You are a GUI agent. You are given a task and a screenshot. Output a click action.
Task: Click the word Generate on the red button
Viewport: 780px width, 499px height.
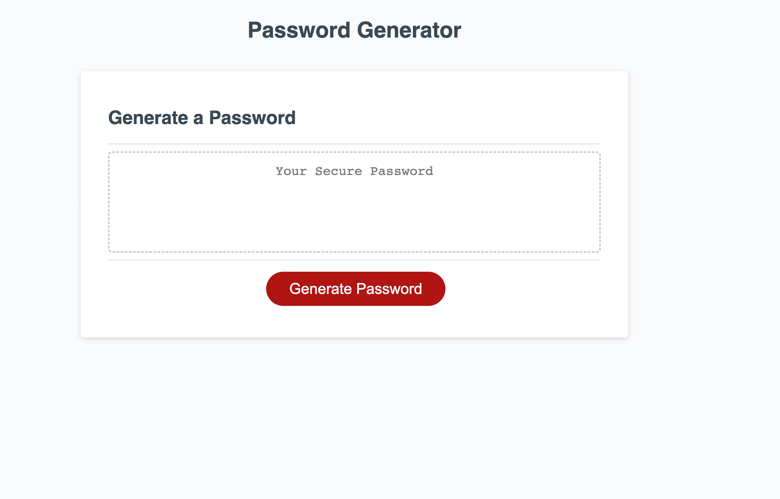click(323, 288)
